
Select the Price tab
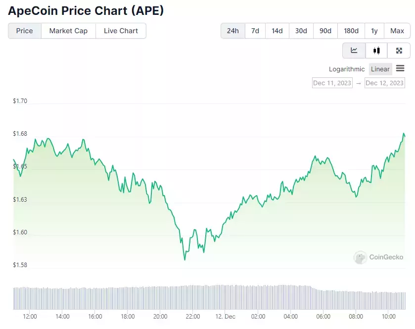coord(25,31)
